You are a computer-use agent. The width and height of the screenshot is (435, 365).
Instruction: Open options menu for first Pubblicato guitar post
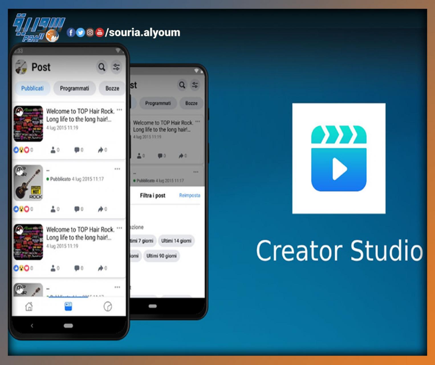click(x=117, y=169)
